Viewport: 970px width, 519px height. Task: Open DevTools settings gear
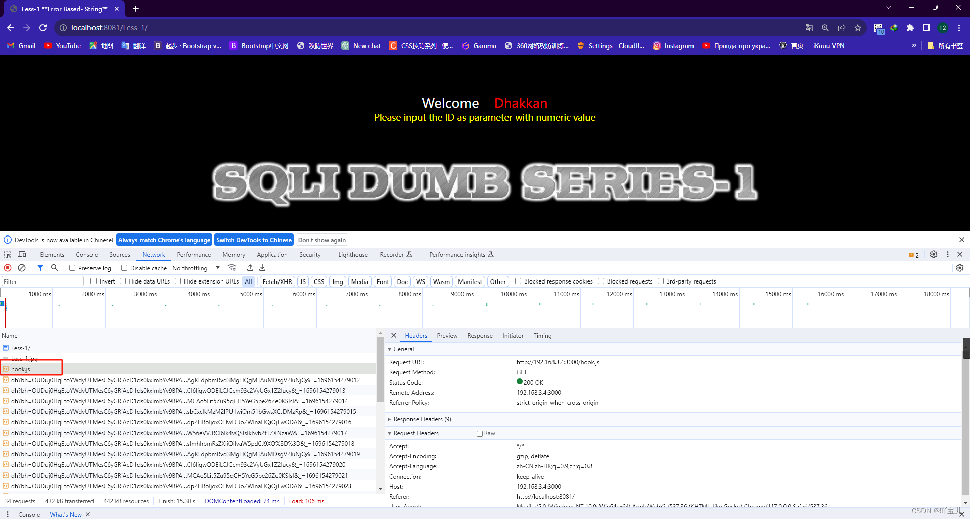[933, 254]
